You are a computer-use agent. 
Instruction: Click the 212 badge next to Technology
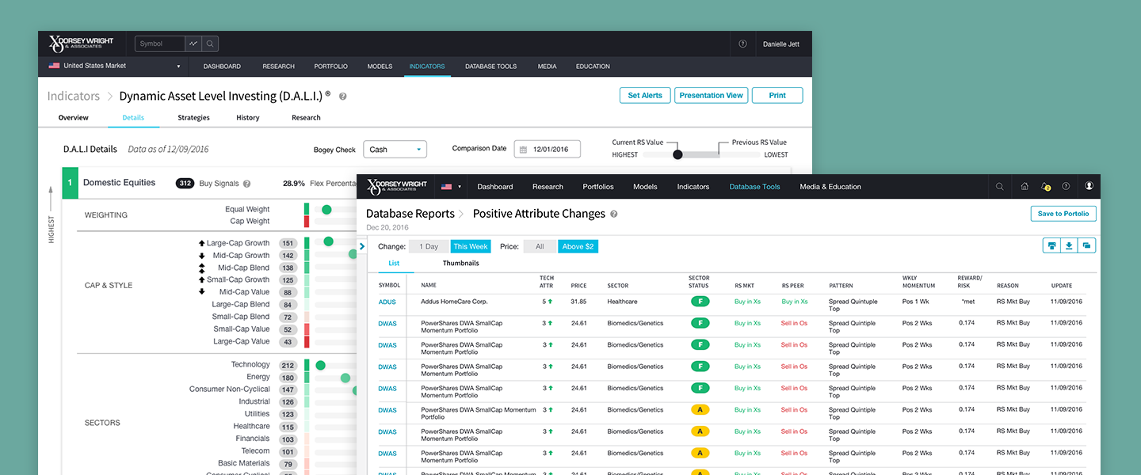(x=288, y=365)
